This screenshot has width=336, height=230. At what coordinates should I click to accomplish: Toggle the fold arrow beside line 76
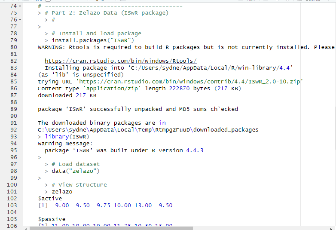pyautogui.click(x=20, y=20)
